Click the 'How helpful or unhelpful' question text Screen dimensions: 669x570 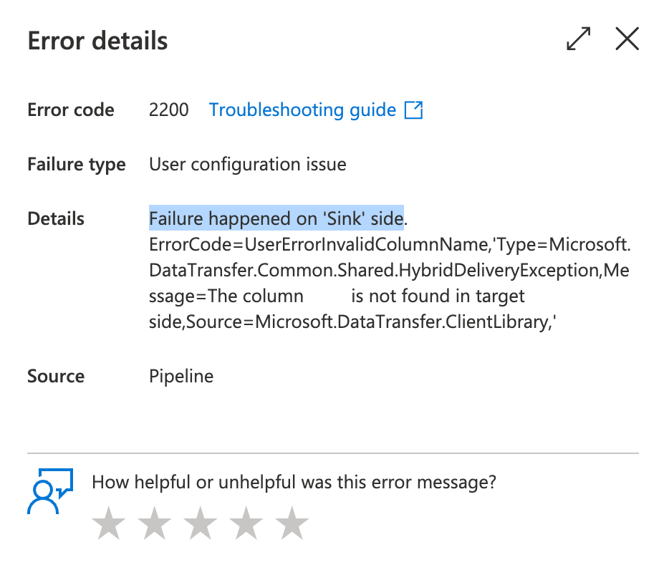pos(294,483)
